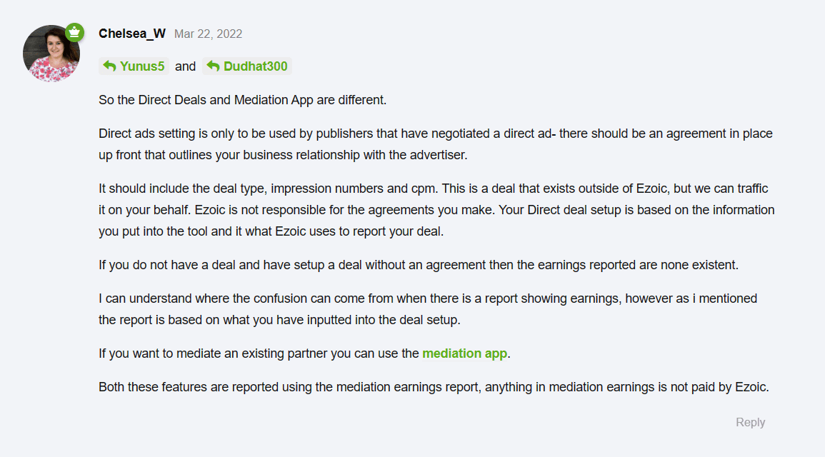The image size is (825, 457).
Task: Open the Chelsea_W username profile
Action: coord(132,34)
